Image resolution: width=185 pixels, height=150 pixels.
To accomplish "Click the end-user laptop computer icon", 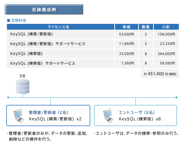I will (x=108, y=115).
